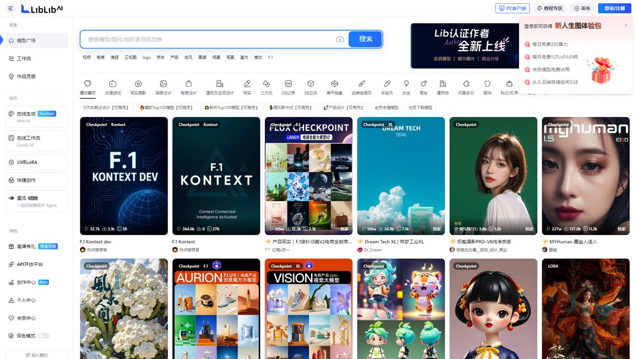This screenshot has height=359, width=638.
Task: Select the CG幻想 category icon
Action: (x=288, y=84)
